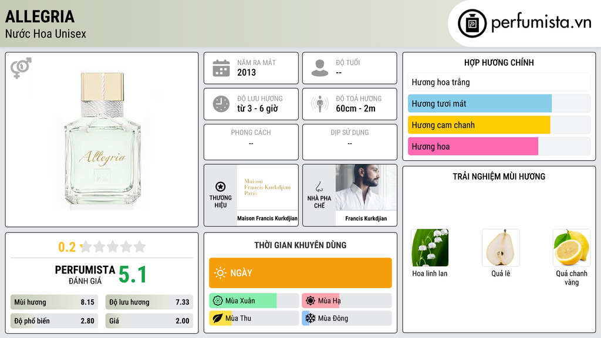Select the Quả lê pear note image
Viewport: 601px width, 338px height.
pyautogui.click(x=501, y=248)
